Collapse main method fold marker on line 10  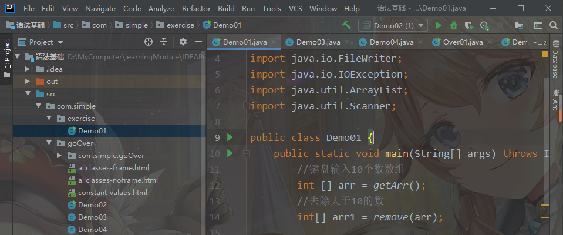pos(246,154)
